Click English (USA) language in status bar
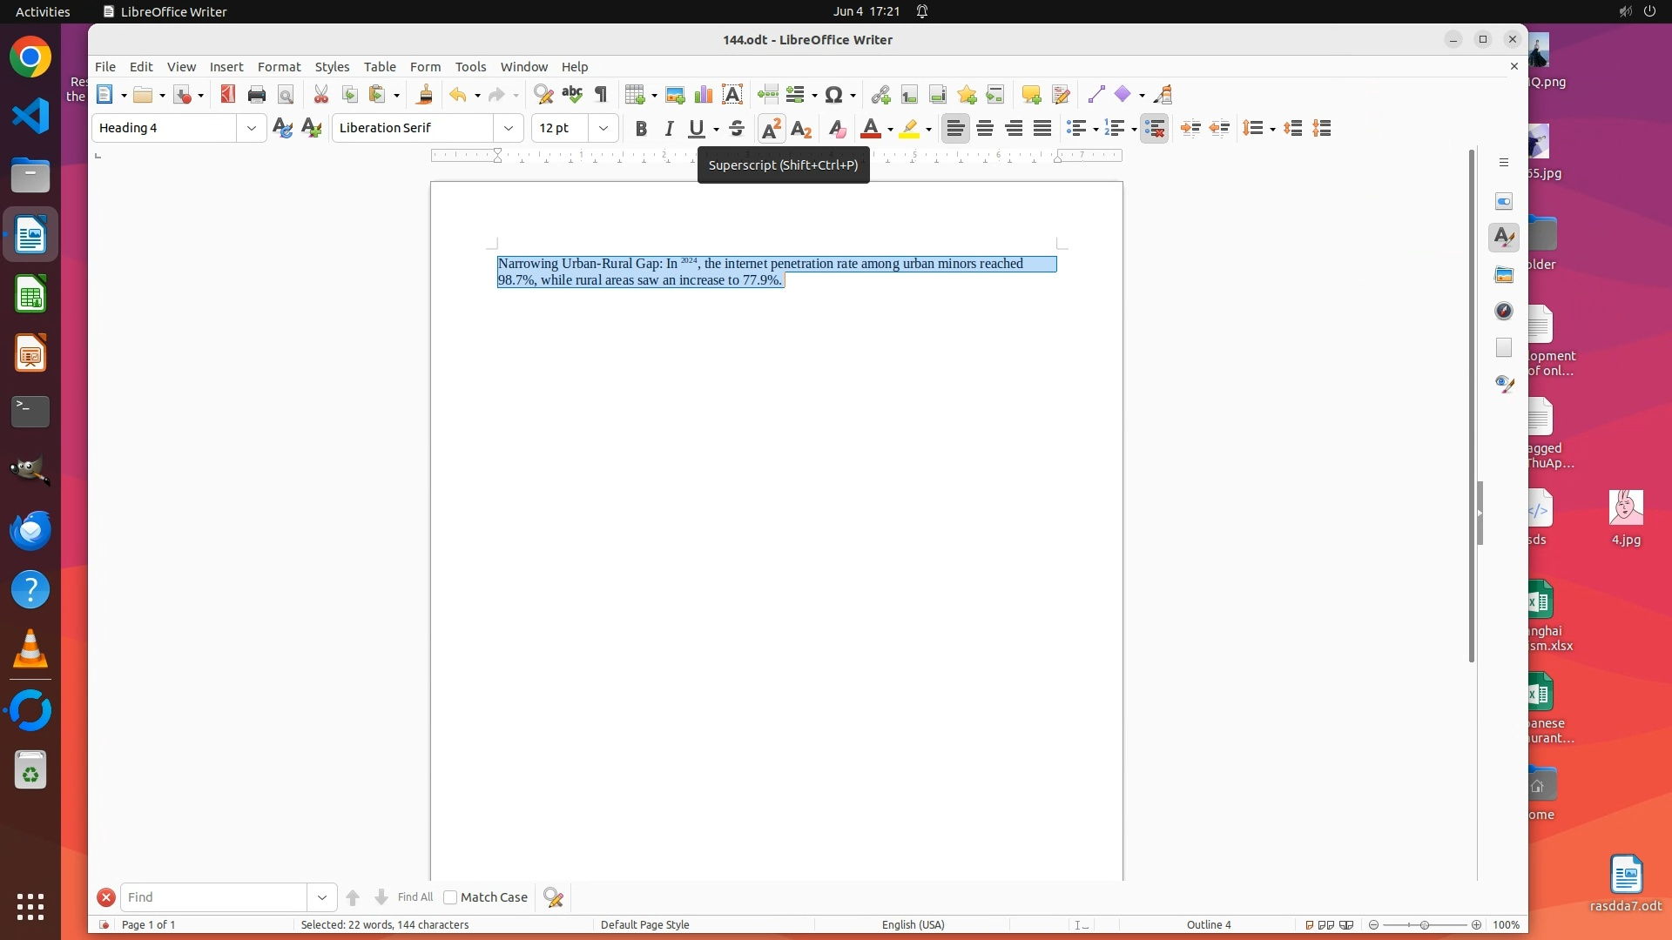Image resolution: width=1672 pixels, height=940 pixels. pyautogui.click(x=913, y=924)
